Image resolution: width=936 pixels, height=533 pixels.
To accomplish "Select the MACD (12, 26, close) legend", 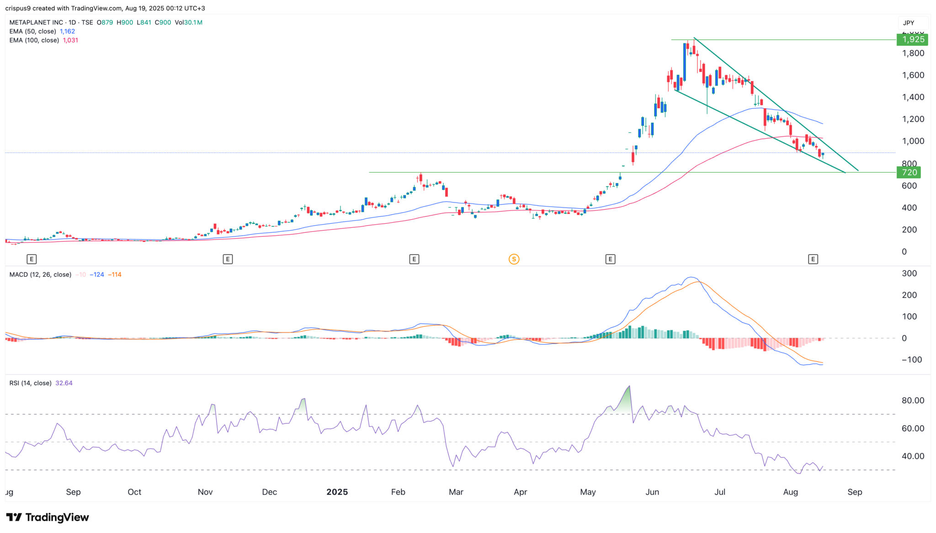I will tap(40, 275).
